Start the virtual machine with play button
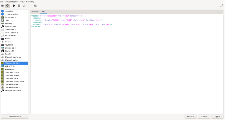This screenshot has height=120, width=225. click(14, 6)
